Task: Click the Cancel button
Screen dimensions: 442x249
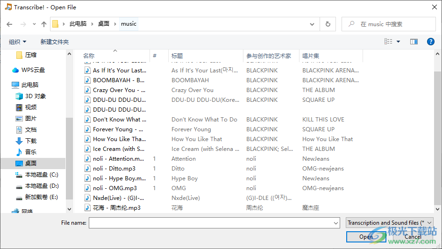Action: coord(413,237)
